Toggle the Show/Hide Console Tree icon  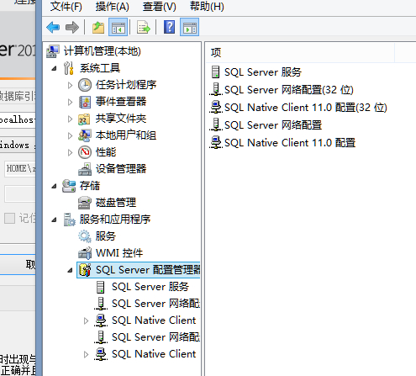pos(118,27)
